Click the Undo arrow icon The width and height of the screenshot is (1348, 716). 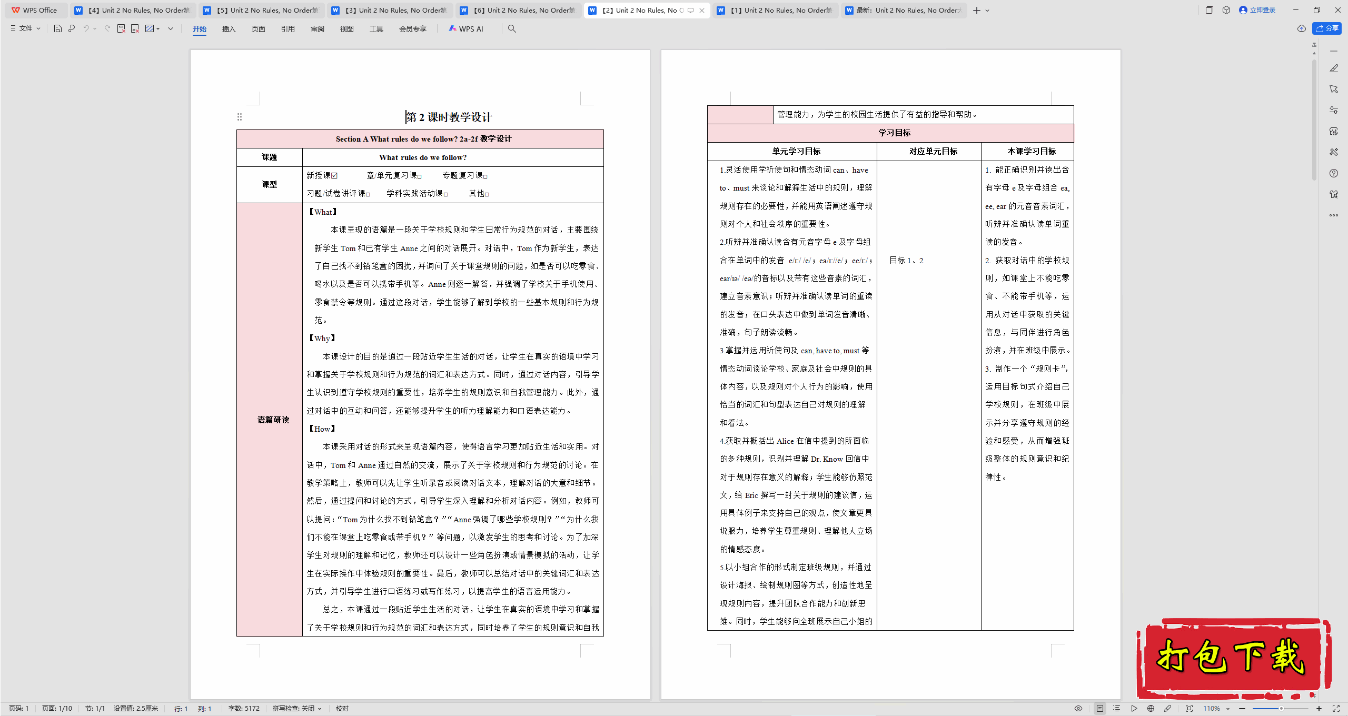point(86,28)
